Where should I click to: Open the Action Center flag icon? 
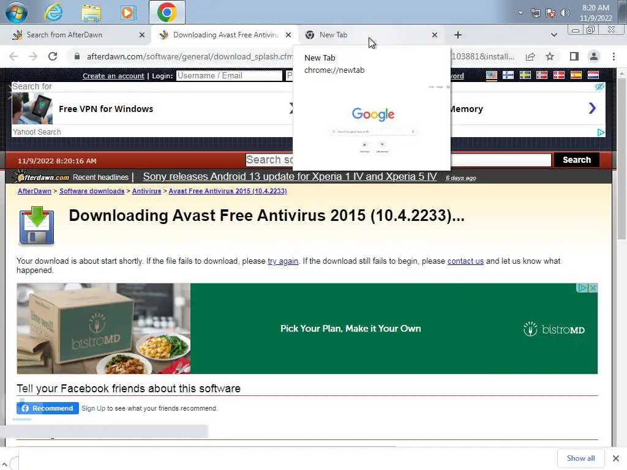(x=550, y=13)
